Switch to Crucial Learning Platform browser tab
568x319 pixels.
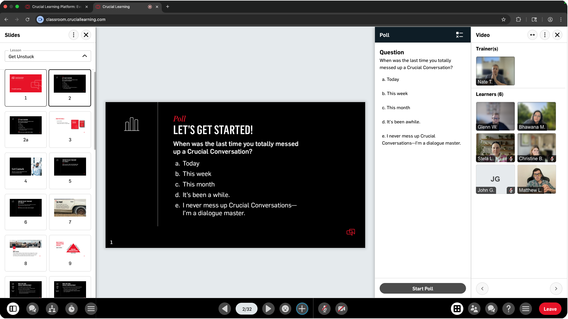(x=56, y=6)
